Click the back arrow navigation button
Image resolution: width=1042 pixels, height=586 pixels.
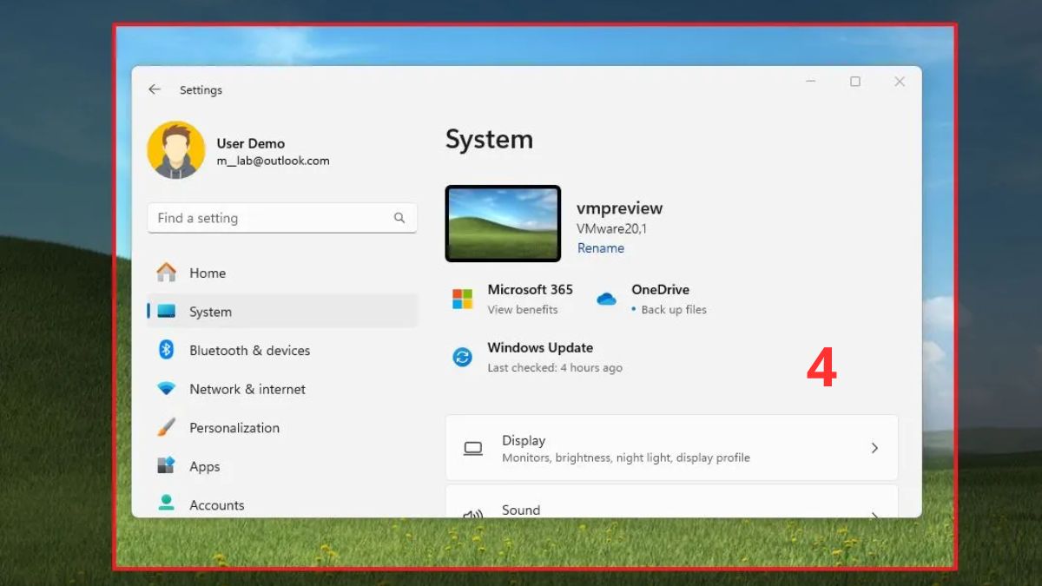tap(155, 89)
